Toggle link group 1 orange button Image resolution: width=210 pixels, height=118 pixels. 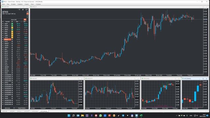tap(28, 14)
